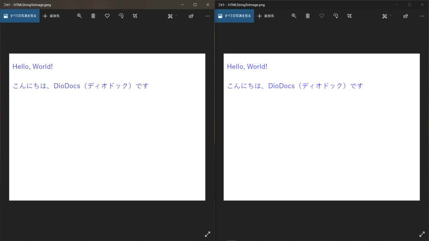Click 'すべての写真を見る' in the jpeg window
This screenshot has height=241, width=429.
point(20,16)
